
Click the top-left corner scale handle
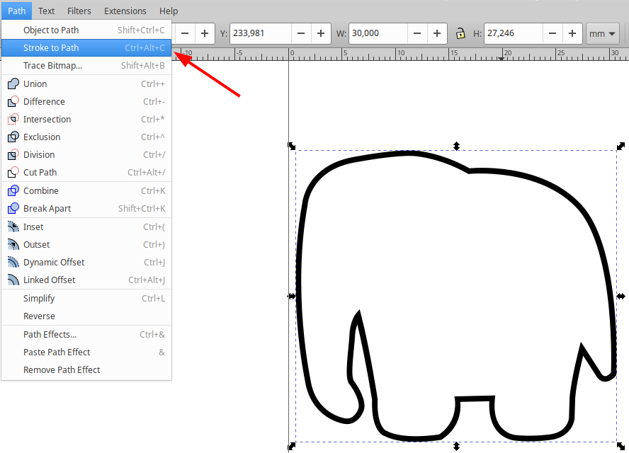tap(292, 146)
